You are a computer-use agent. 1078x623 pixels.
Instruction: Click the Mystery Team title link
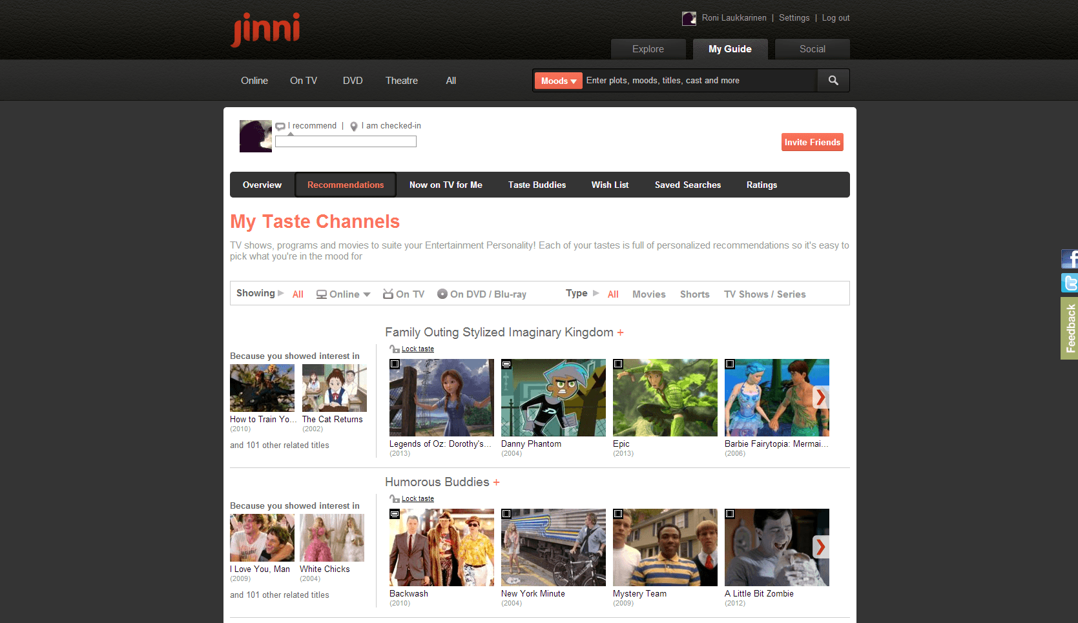[639, 594]
